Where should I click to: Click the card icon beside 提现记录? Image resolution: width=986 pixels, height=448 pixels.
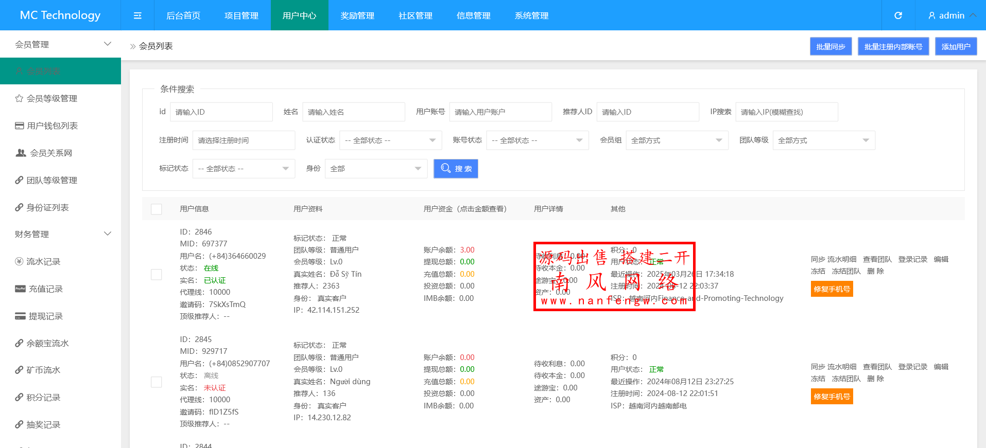pyautogui.click(x=20, y=316)
